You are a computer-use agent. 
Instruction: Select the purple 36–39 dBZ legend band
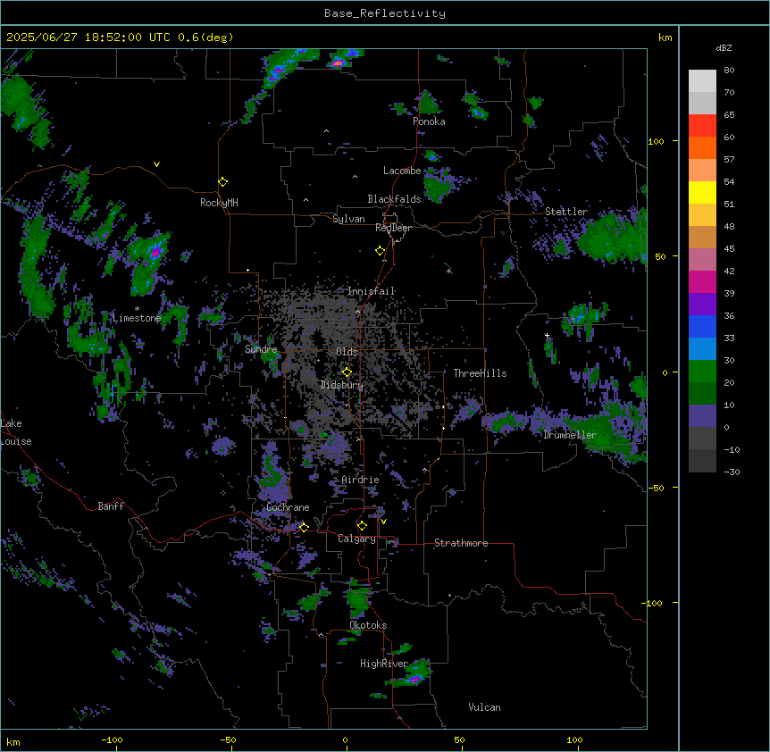coord(702,305)
